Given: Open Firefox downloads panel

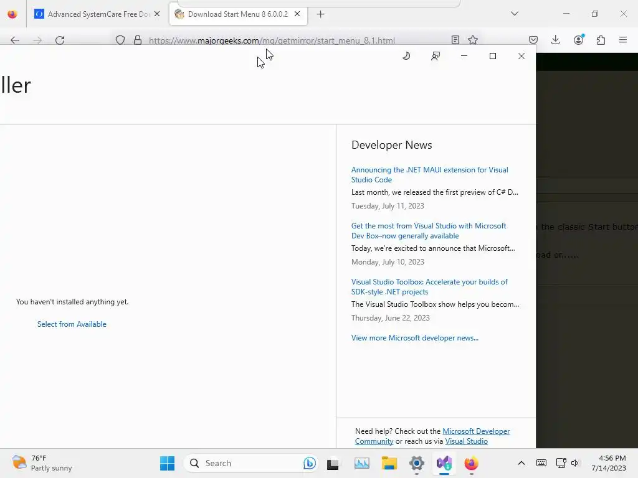Looking at the screenshot, I should click(x=555, y=40).
